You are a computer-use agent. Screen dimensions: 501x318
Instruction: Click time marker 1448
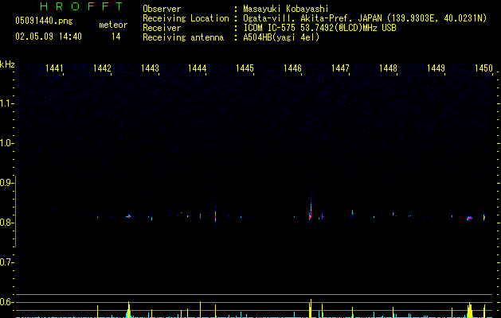click(x=388, y=68)
